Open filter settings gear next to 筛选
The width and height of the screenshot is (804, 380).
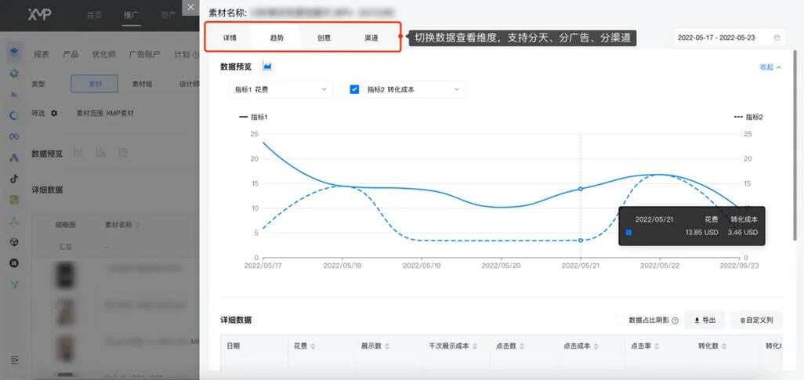click(54, 113)
